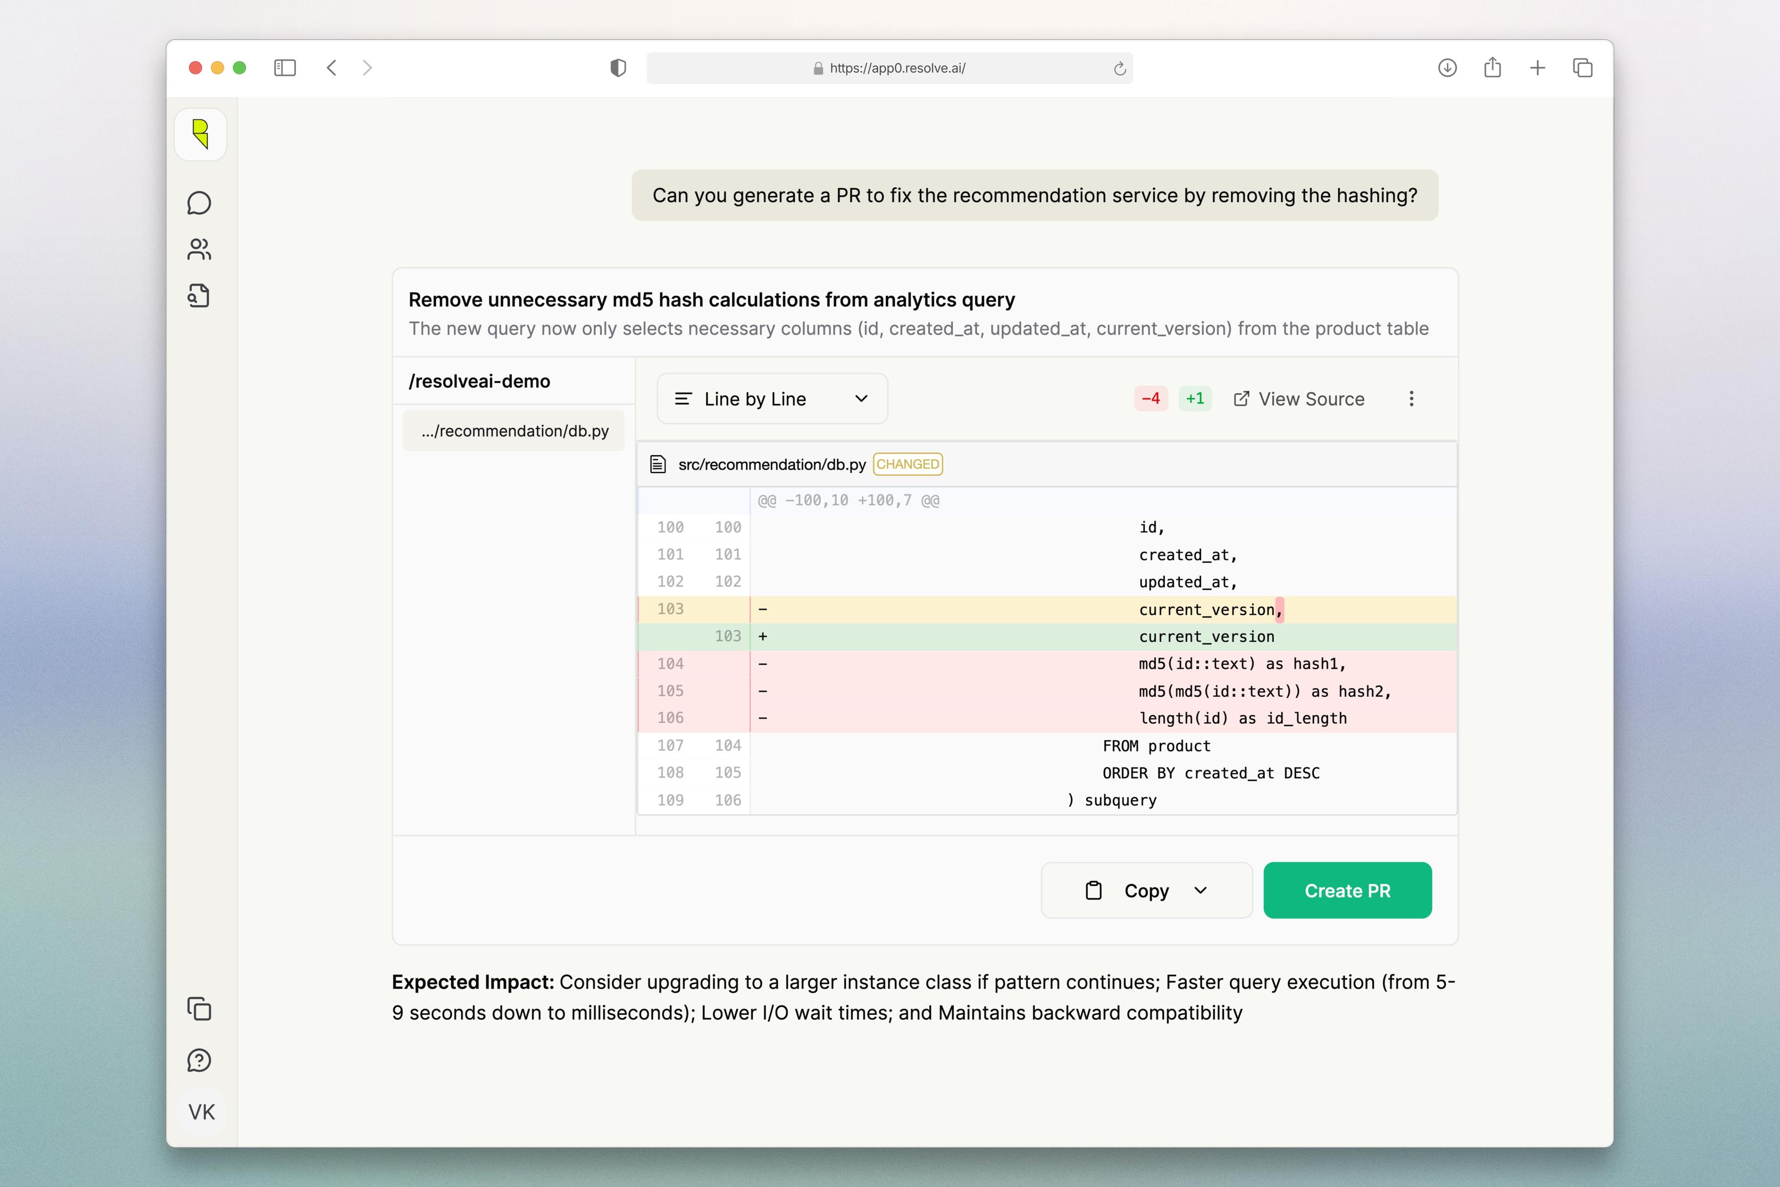The width and height of the screenshot is (1780, 1187).
Task: Select the .../recommendation/db.py file entry
Action: 514,430
